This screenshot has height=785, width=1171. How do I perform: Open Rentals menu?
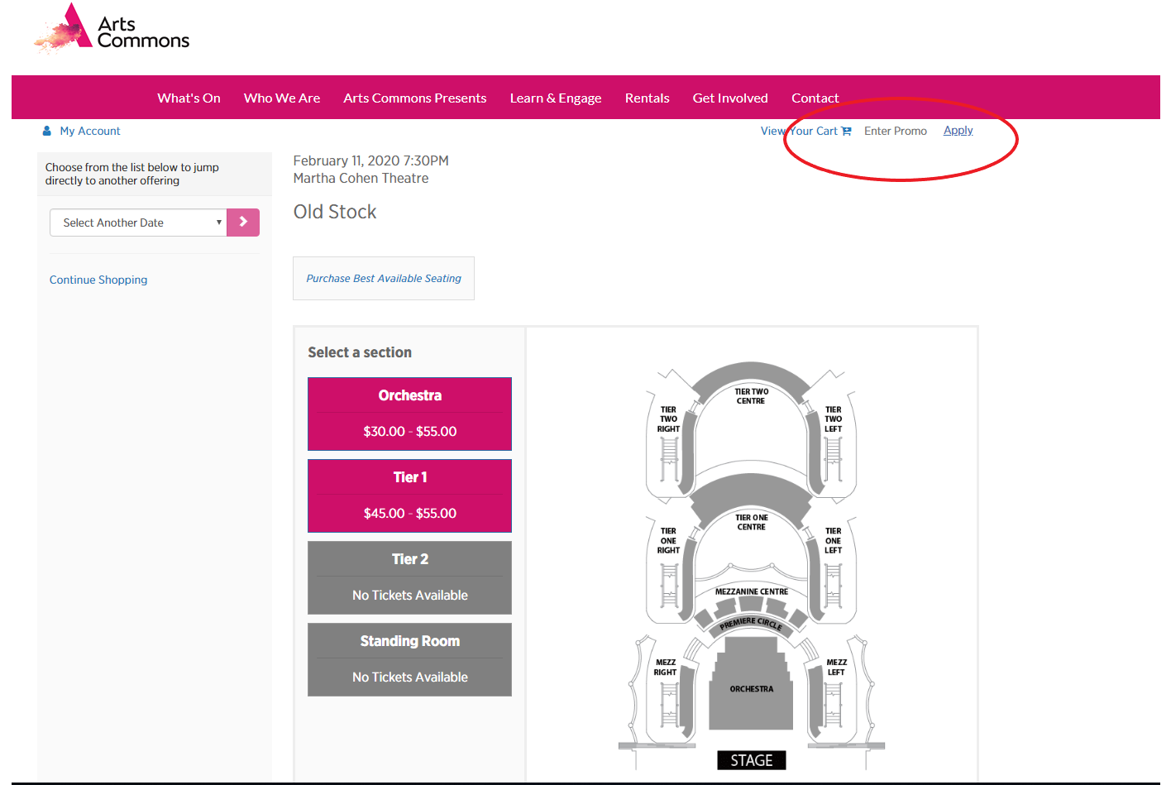click(x=648, y=98)
